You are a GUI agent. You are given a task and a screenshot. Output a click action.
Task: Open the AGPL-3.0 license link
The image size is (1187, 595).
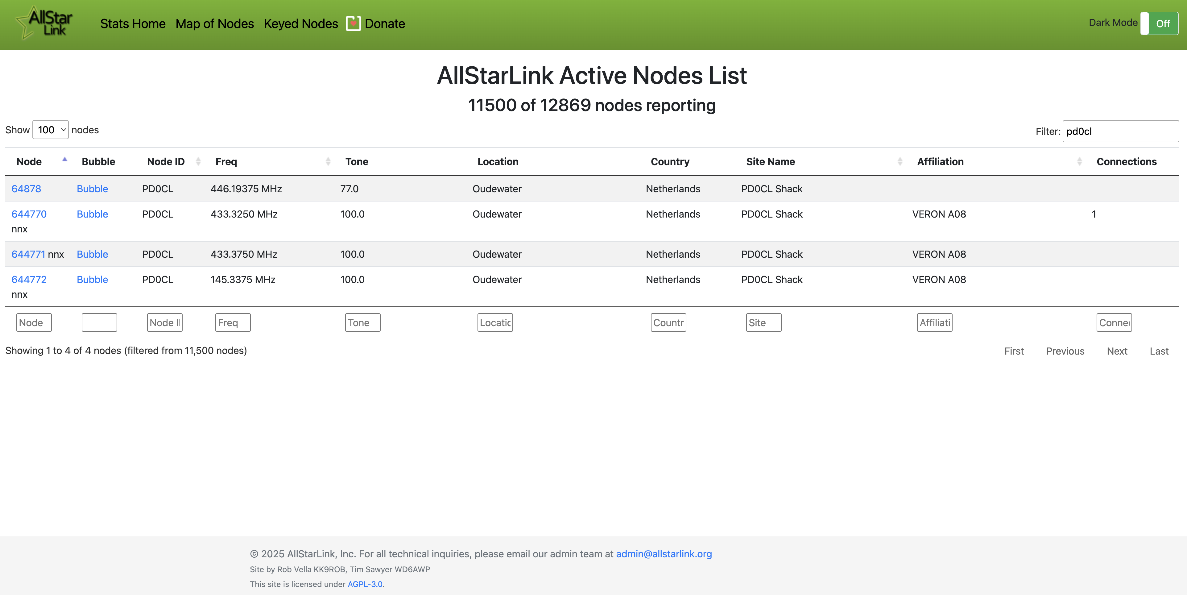[365, 584]
